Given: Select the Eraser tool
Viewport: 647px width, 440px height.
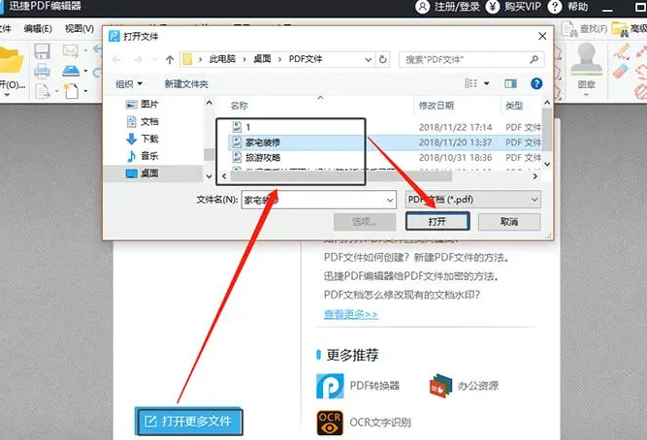Looking at the screenshot, I should [x=620, y=71].
